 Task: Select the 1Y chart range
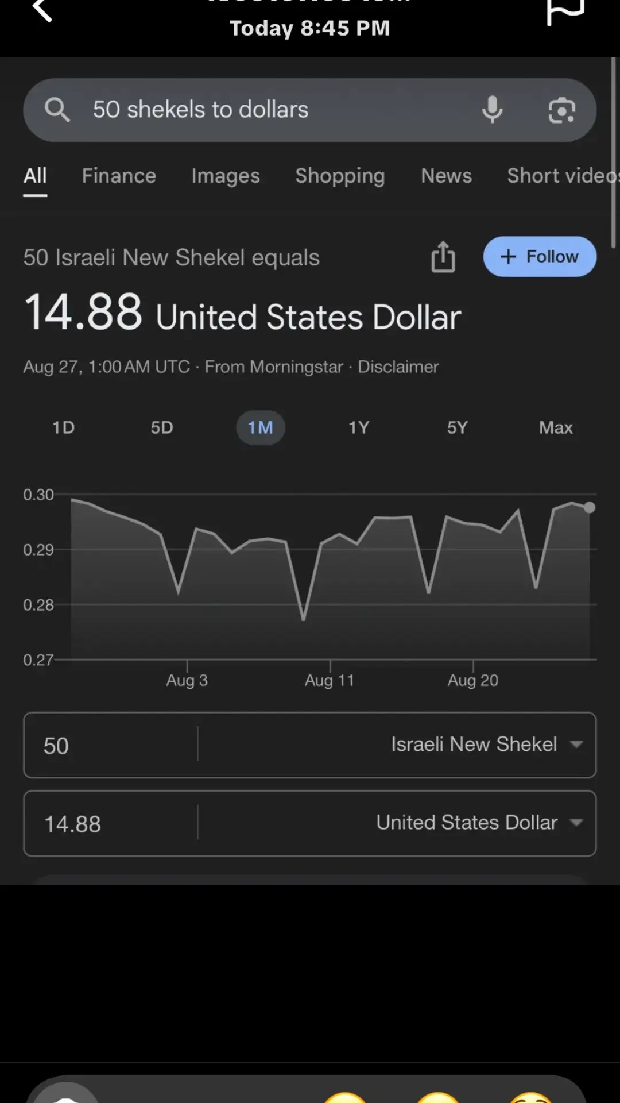[x=359, y=427]
